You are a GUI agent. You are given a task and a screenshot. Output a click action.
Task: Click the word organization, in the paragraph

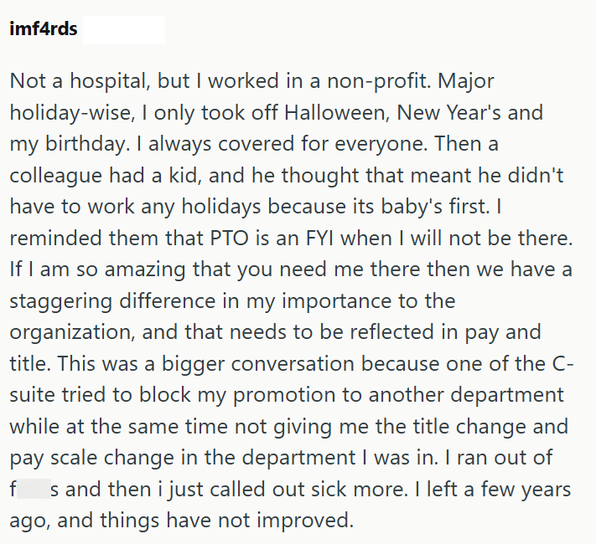tap(72, 332)
